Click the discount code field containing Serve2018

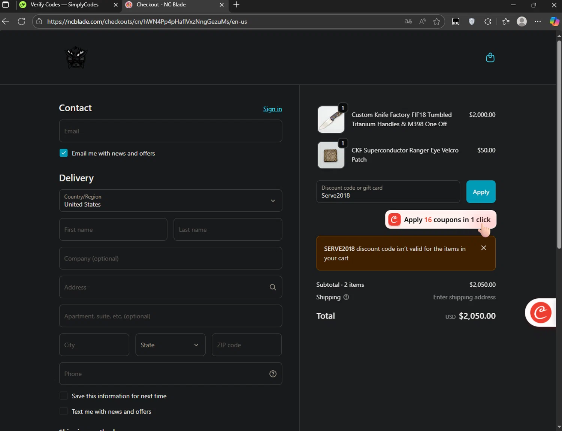point(388,192)
